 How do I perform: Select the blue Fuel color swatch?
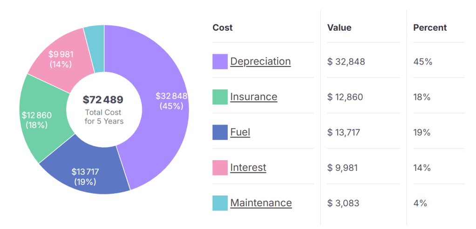(x=220, y=132)
